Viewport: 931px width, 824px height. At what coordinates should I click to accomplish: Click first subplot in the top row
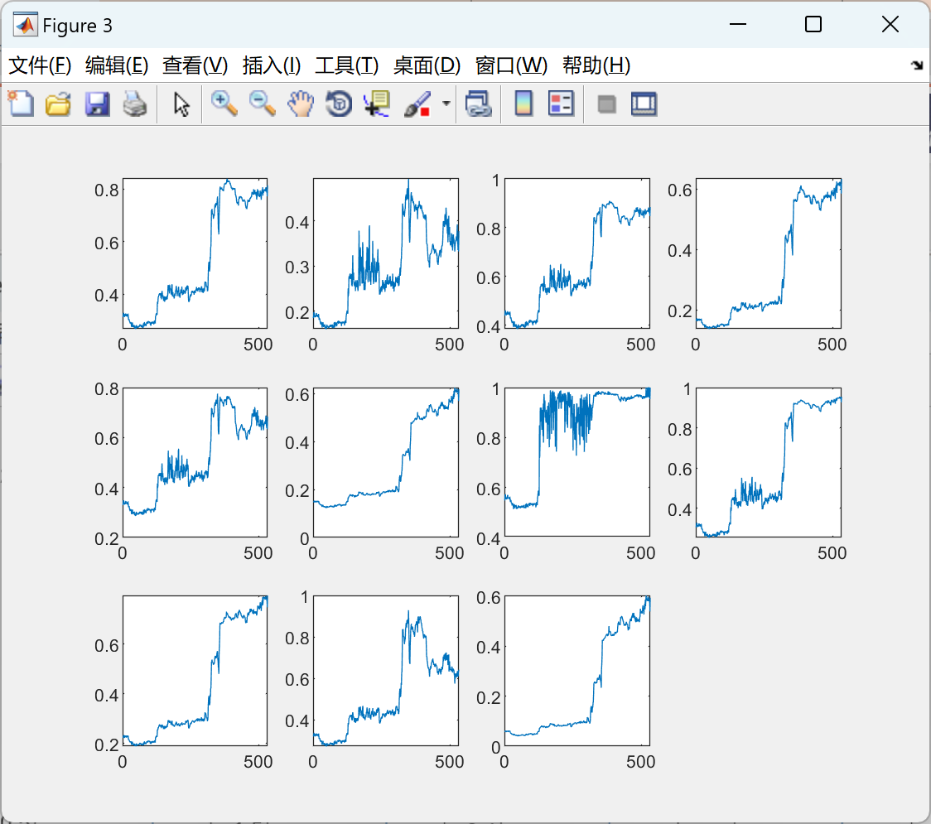coord(195,253)
